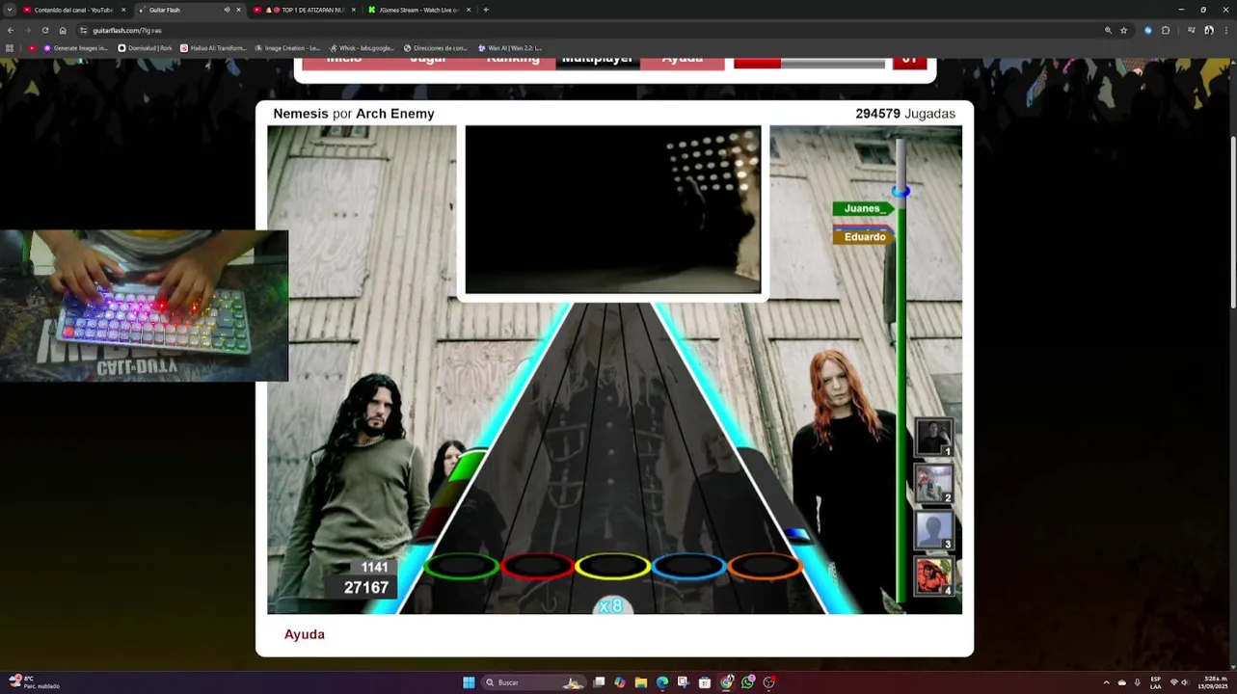Open the Ayuda link below the game
This screenshot has height=694, width=1237.
coord(305,634)
